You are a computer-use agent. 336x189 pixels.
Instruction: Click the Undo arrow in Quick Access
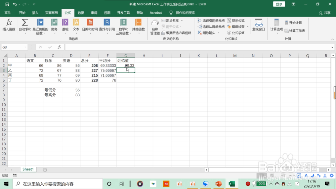(14, 4)
